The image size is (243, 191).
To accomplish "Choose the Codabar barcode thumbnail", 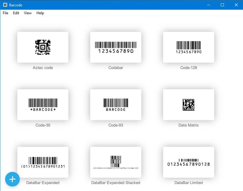I will tap(116, 47).
